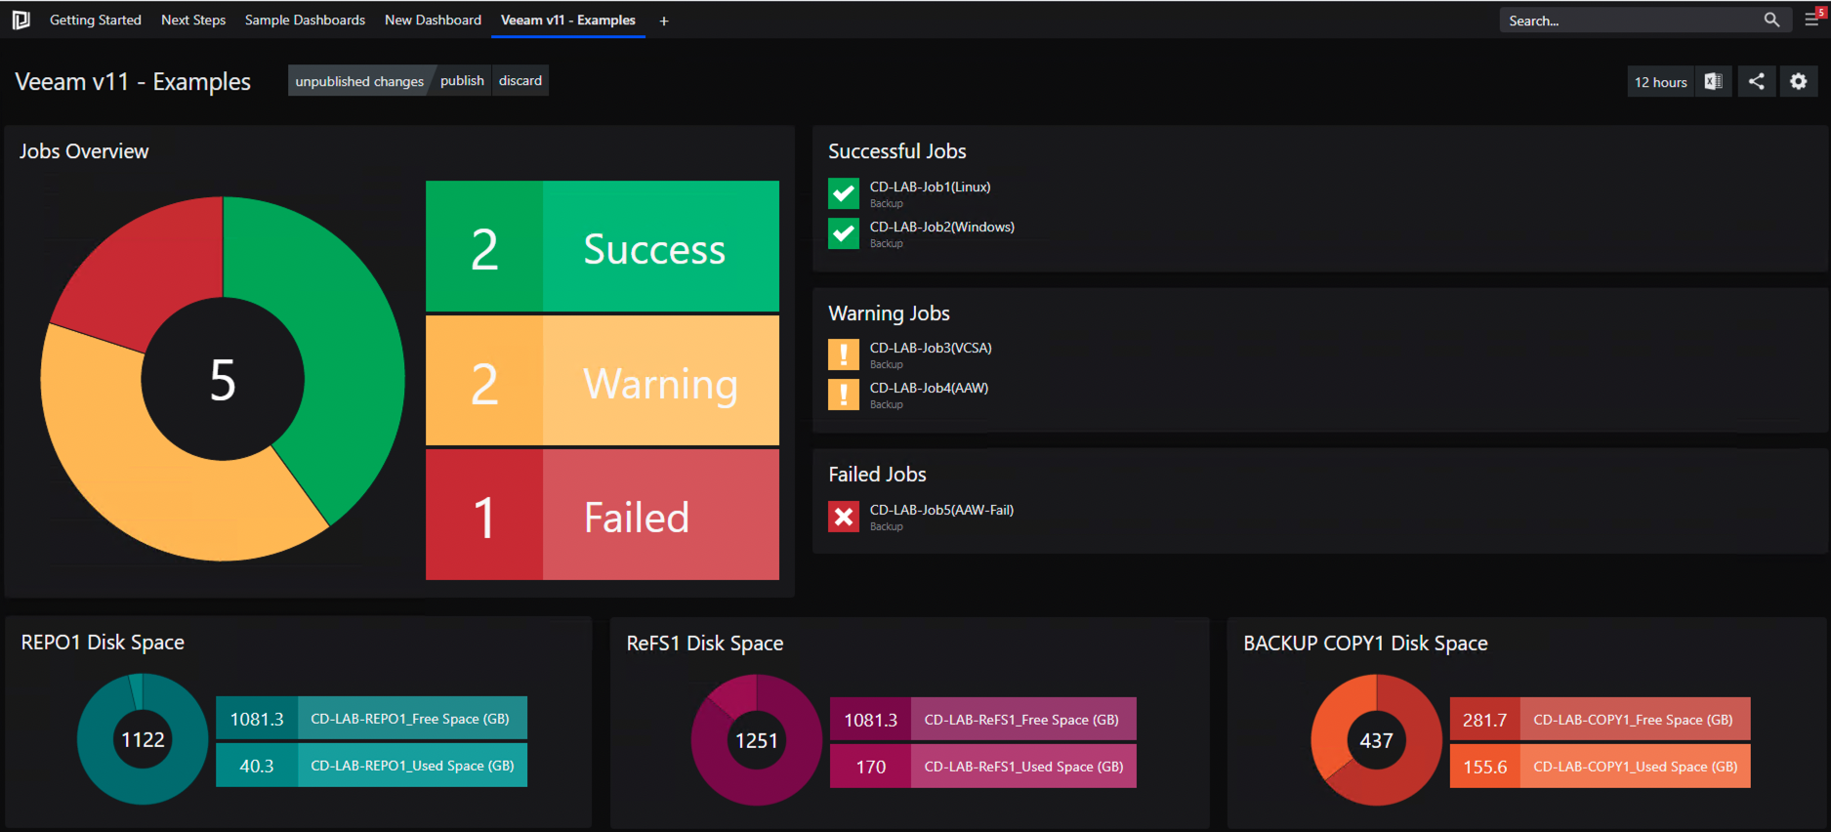Open the CD-LAB-Job5(AAW-Fail) job

click(x=941, y=510)
